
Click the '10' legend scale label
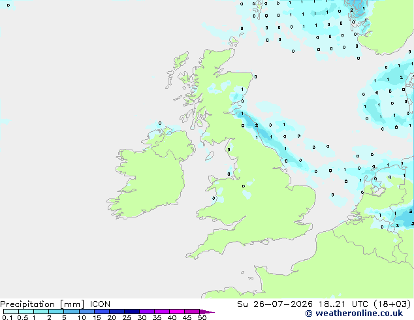(82, 317)
